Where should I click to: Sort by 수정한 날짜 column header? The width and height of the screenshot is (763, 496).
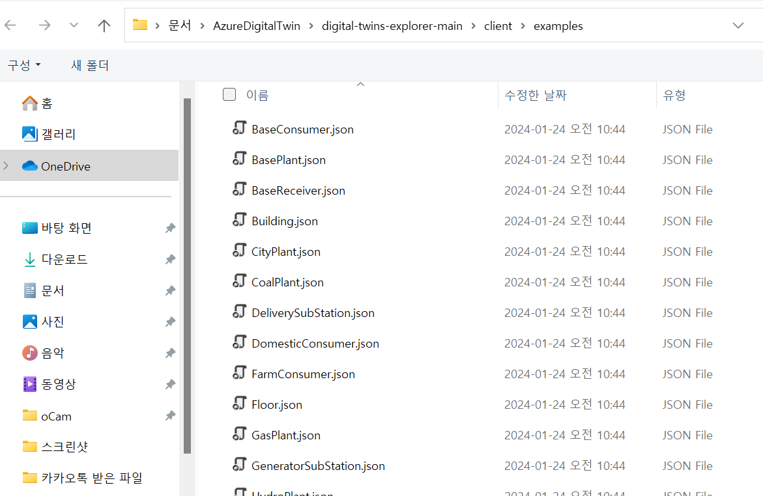tap(535, 95)
